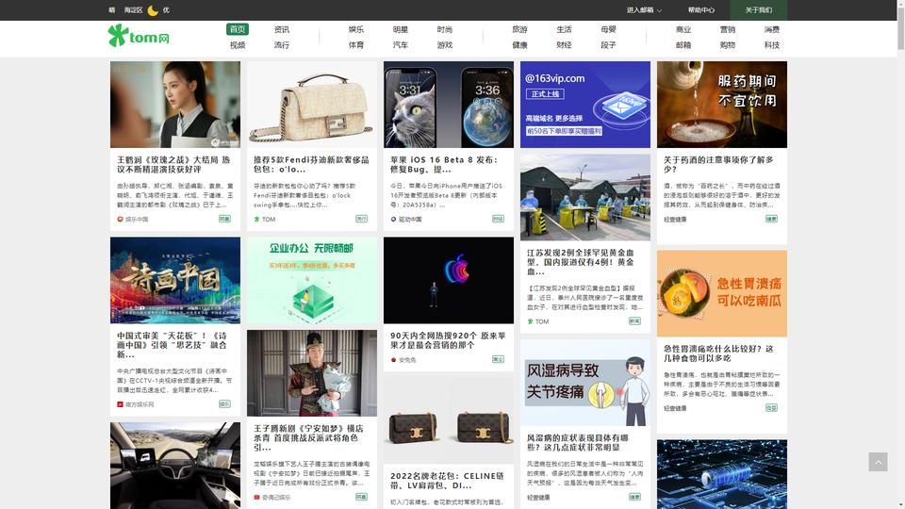Open the 资讯 navigation item
Viewport: 905px width, 509px height.
[282, 29]
